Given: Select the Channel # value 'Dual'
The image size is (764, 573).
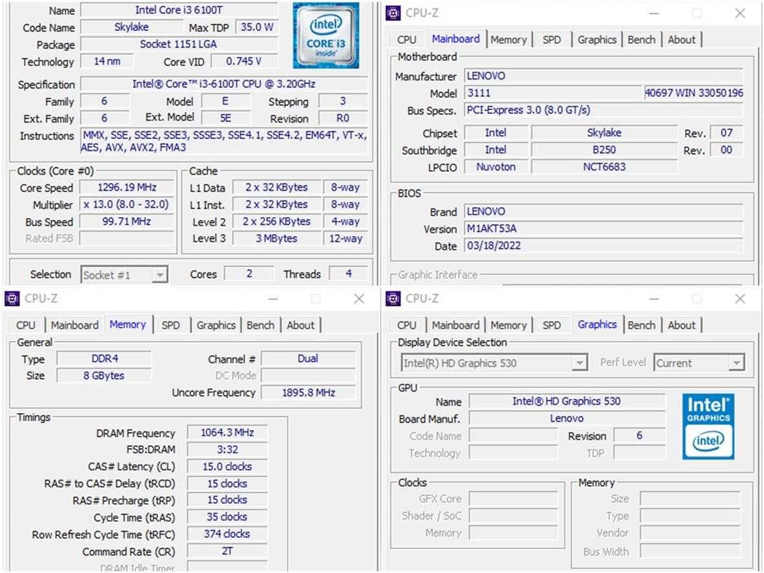Looking at the screenshot, I should point(308,359).
